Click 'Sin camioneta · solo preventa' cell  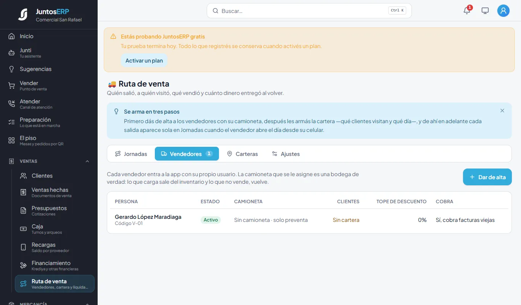271,220
